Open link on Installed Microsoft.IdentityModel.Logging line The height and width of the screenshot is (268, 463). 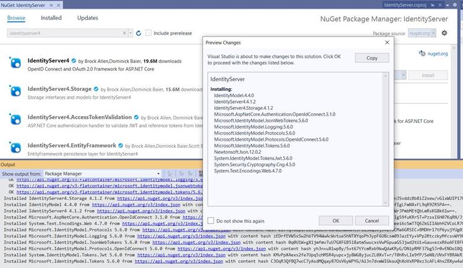pos(181,236)
